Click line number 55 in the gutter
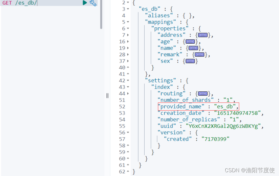Viewport: 279px width, 176px height. (x=122, y=126)
